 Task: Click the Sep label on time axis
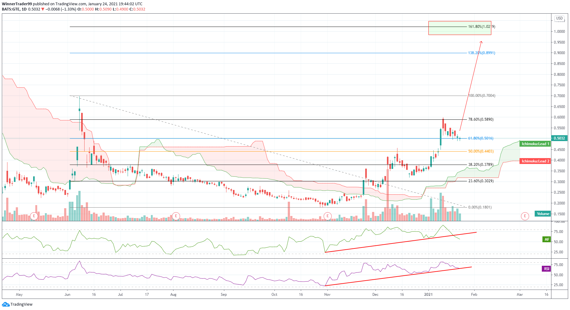point(224,295)
